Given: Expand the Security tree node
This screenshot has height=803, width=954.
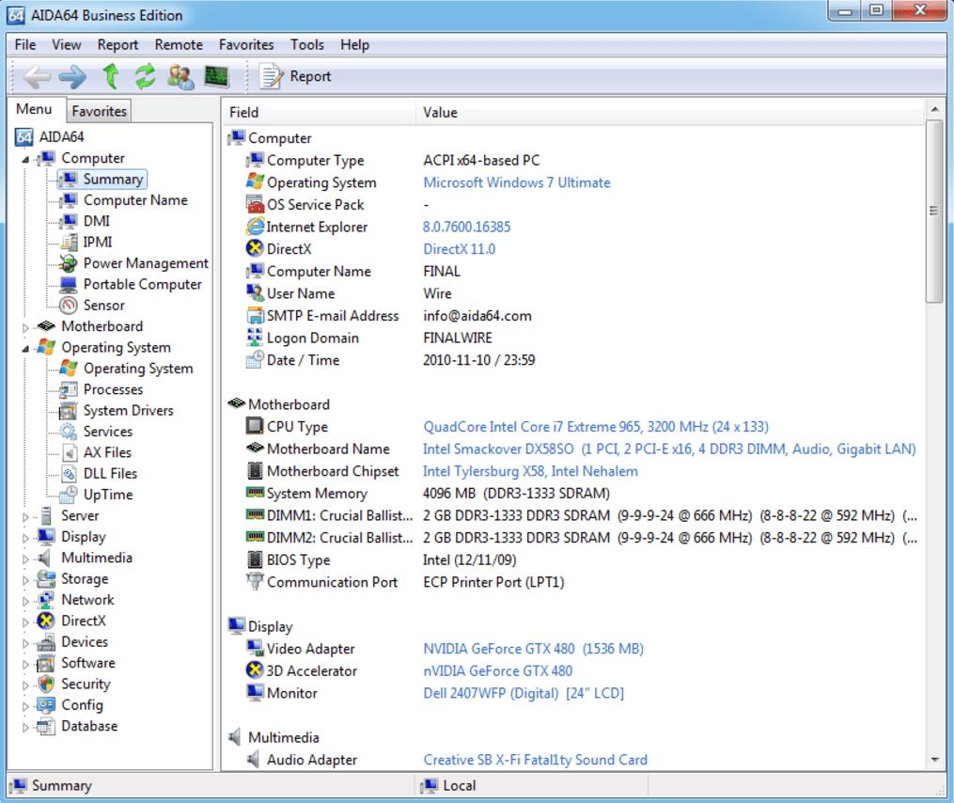Looking at the screenshot, I should pyautogui.click(x=26, y=685).
